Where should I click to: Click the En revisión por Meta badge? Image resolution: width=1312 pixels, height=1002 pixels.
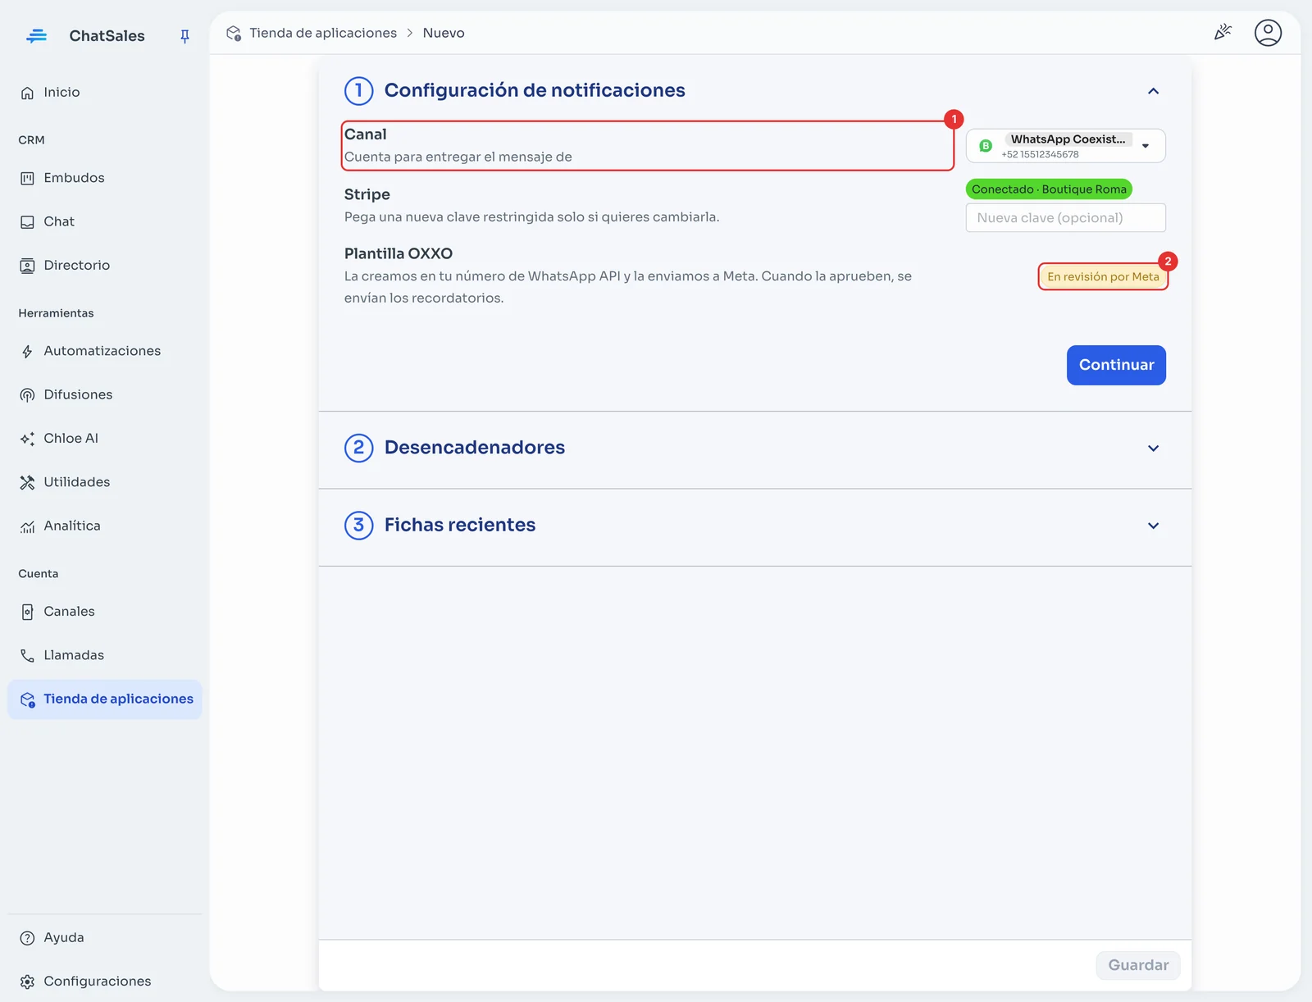pos(1103,277)
